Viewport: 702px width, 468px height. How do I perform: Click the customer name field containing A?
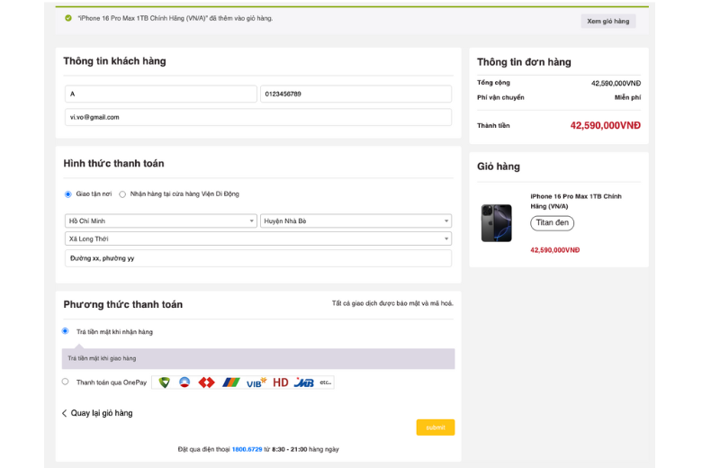pos(161,94)
